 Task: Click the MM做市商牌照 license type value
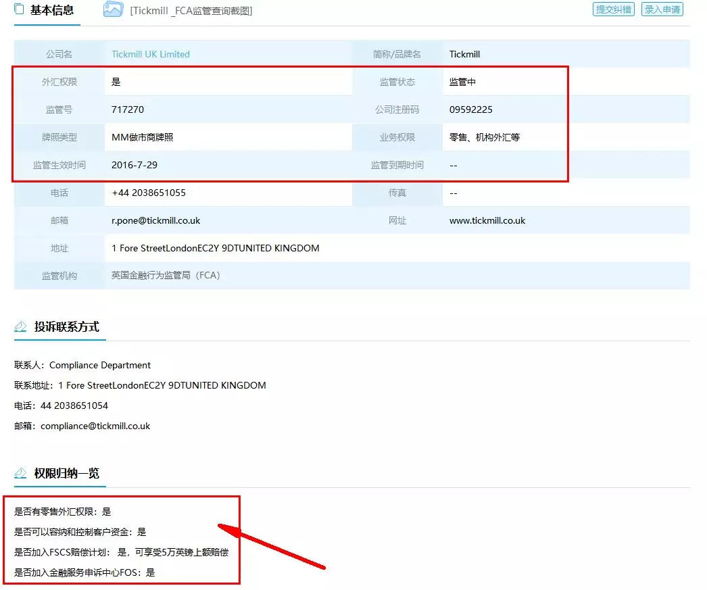click(143, 137)
